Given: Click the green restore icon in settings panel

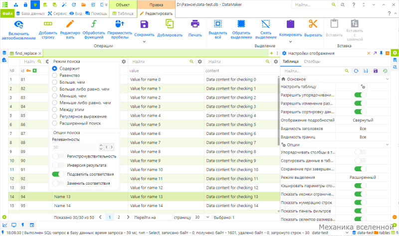Looking at the screenshot, I should 385,71.
